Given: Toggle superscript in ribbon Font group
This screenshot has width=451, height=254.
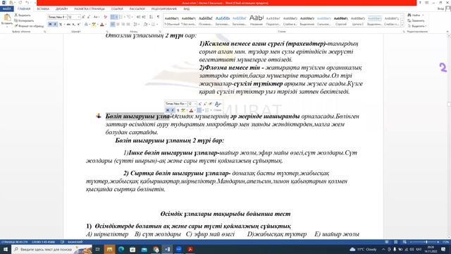Looking at the screenshot, I should [x=78, y=24].
